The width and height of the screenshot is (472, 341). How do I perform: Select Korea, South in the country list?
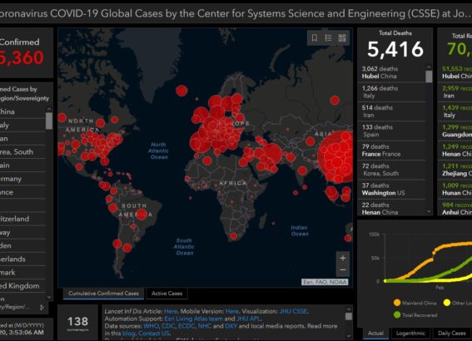22,152
